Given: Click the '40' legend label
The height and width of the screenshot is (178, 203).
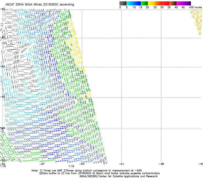Looking at the screenshot, I should click(x=176, y=7).
